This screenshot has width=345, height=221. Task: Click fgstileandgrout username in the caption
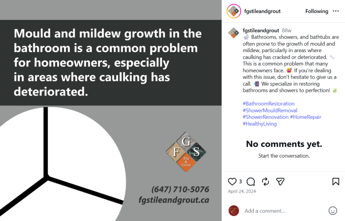261,30
